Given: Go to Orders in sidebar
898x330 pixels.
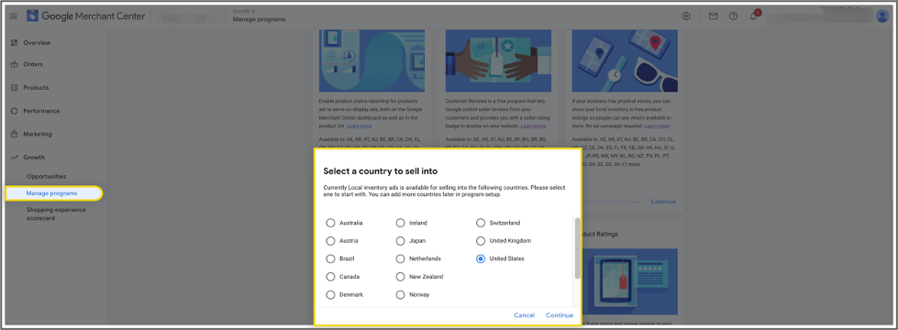Looking at the screenshot, I should [33, 64].
